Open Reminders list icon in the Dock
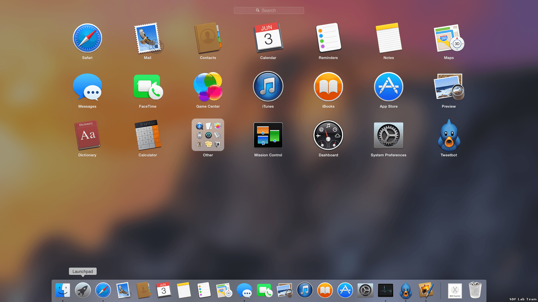 204,290
